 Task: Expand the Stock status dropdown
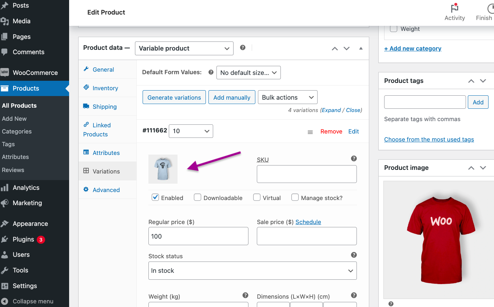click(x=252, y=271)
